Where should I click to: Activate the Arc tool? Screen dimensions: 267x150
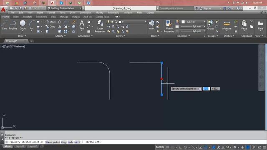[32, 25]
